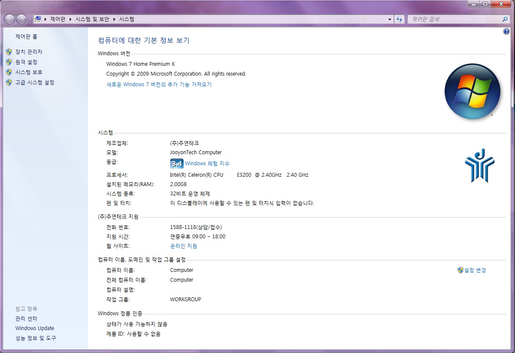515x353 pixels.
Task: Open address bar history dropdown
Action: tap(390, 19)
